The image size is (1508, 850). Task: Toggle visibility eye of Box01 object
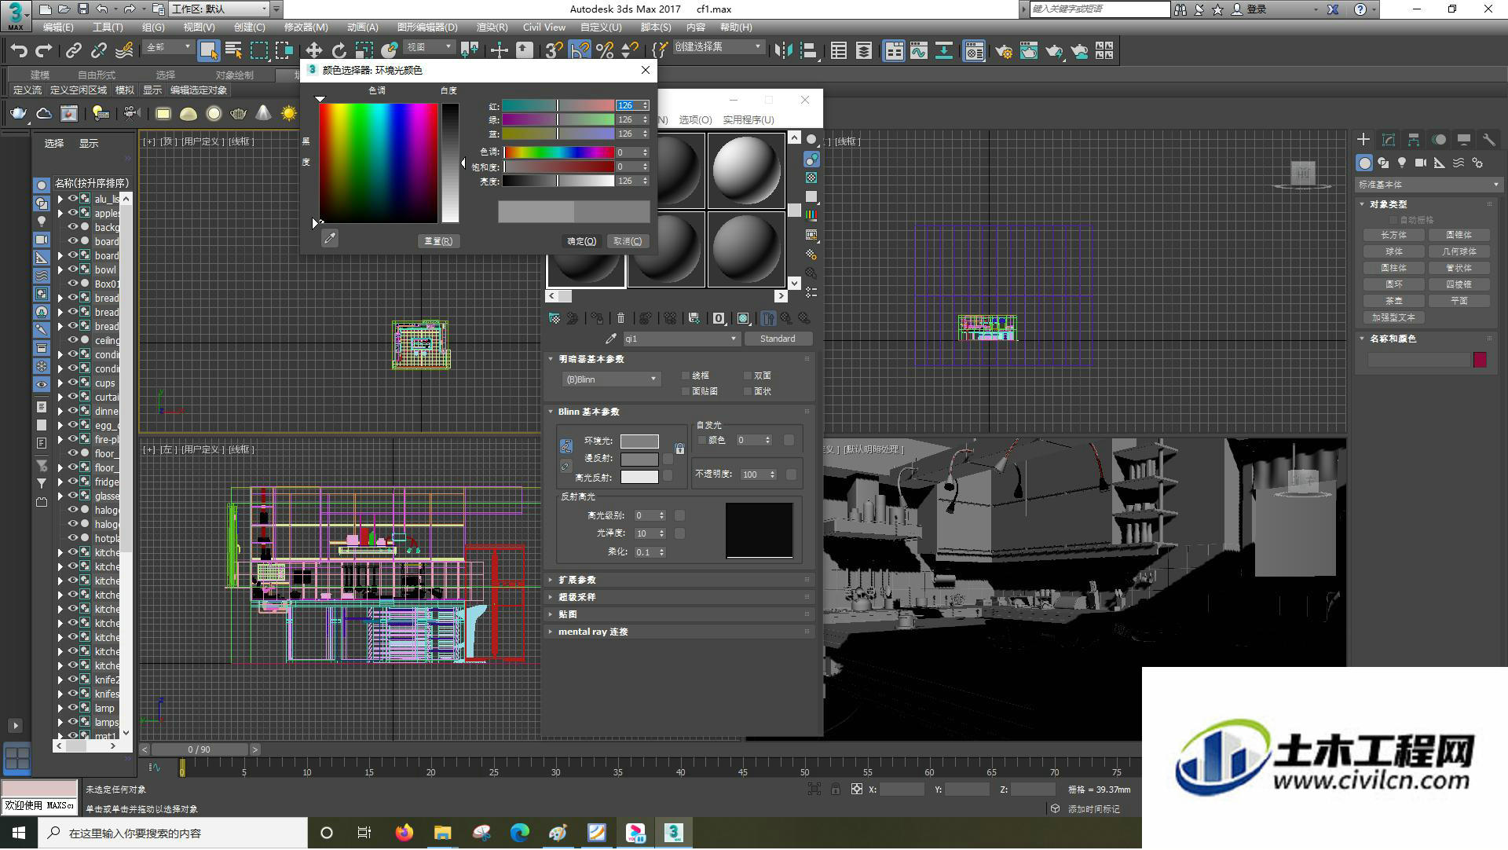point(73,284)
